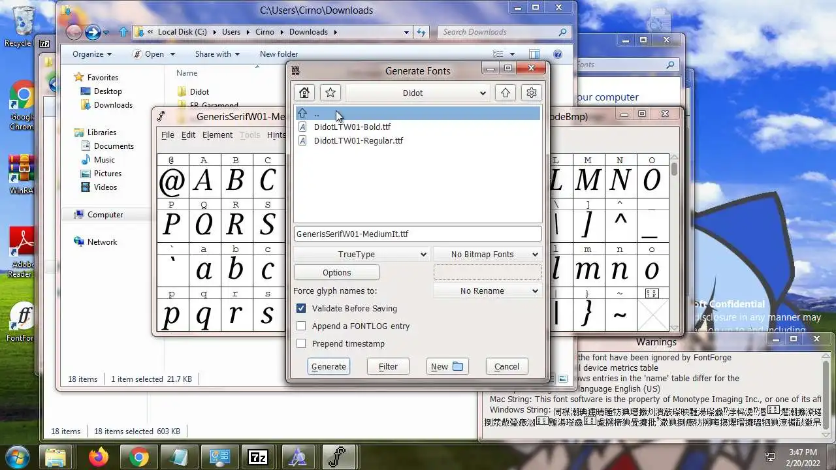Open Share with dropdown in Explorer
The image size is (836, 470).
pyautogui.click(x=217, y=54)
